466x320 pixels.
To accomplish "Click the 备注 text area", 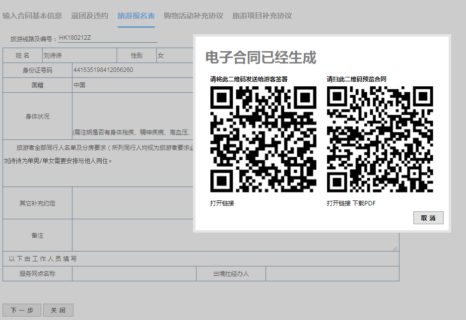I will coord(235,235).
